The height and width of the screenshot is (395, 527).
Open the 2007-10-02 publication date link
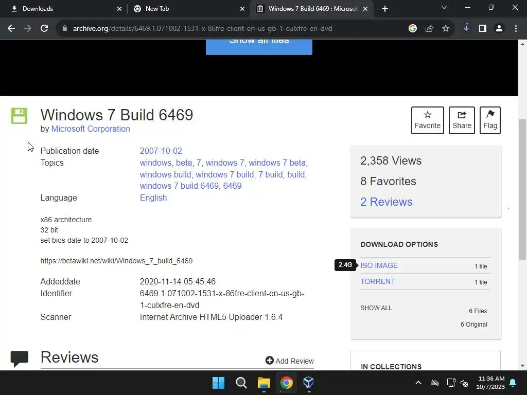161,151
